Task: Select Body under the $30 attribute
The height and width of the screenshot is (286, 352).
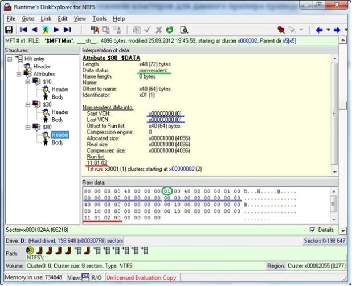Action: tap(58, 120)
